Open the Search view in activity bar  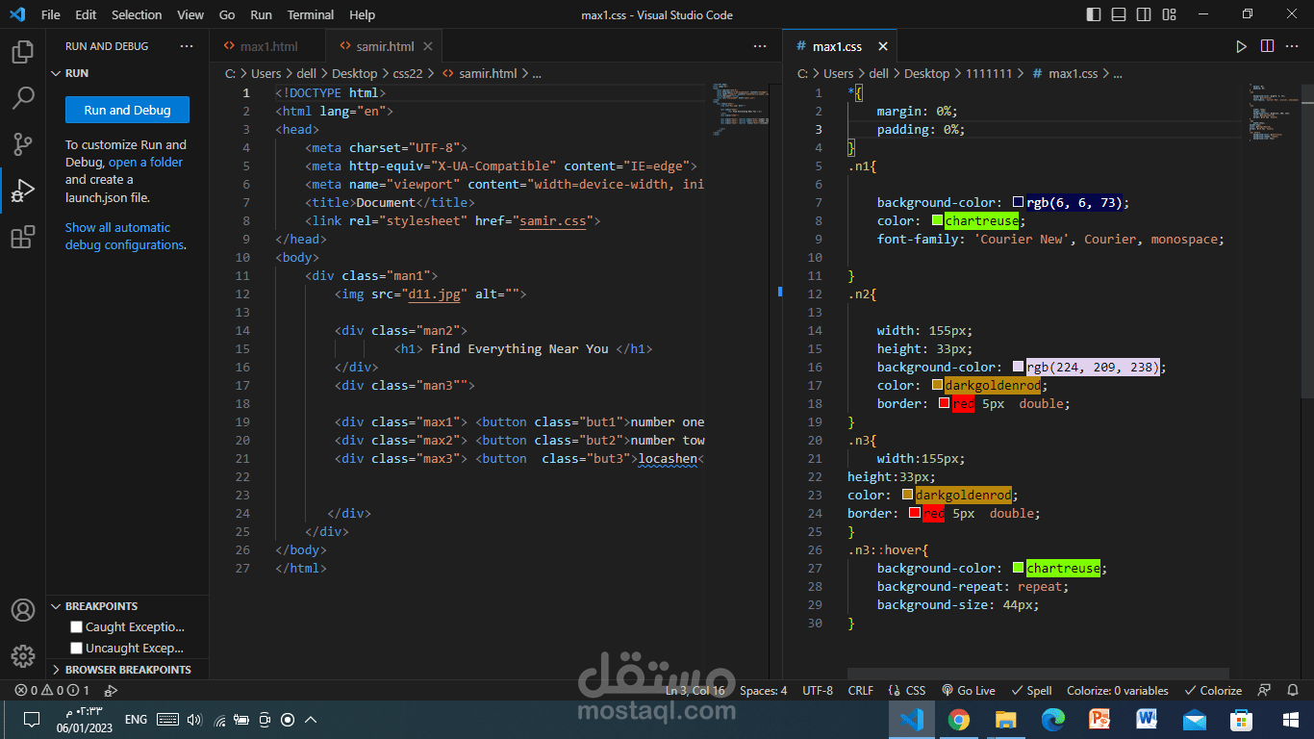pyautogui.click(x=23, y=98)
